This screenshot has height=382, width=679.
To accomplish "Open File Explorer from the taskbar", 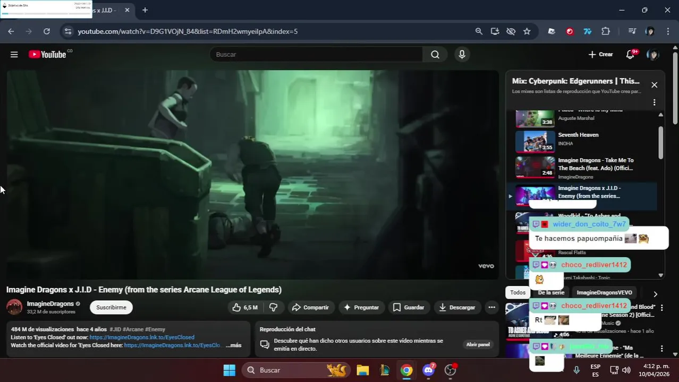I will (362, 370).
